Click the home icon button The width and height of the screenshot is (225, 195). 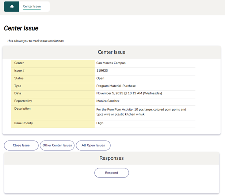(x=12, y=7)
